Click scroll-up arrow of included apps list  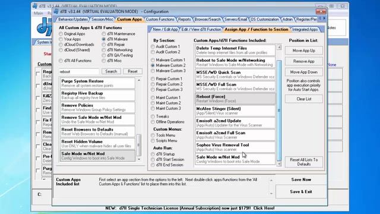(279, 47)
